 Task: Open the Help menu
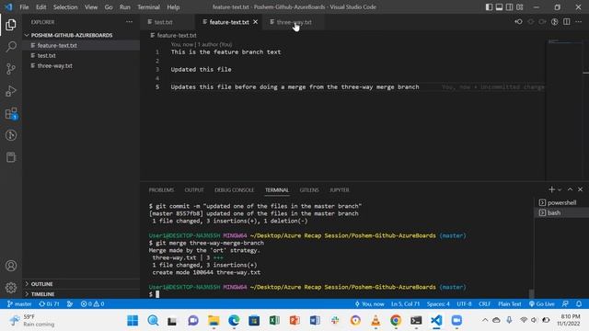pos(173,6)
